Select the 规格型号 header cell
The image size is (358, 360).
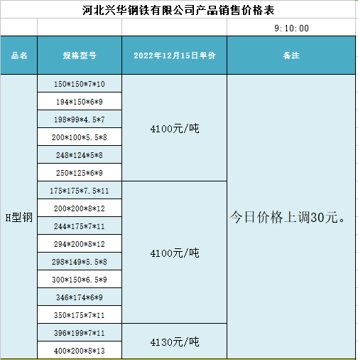click(80, 55)
